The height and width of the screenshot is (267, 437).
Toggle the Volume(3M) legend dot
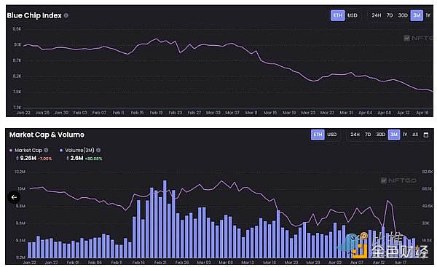tap(61, 151)
